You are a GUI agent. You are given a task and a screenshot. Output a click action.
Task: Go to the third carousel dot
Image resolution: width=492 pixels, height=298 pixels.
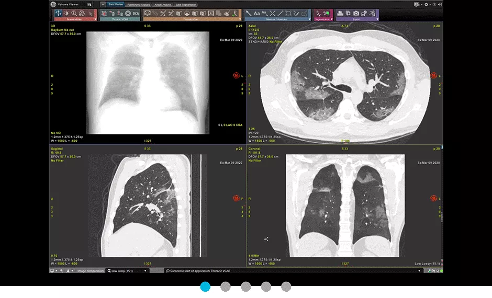245,286
